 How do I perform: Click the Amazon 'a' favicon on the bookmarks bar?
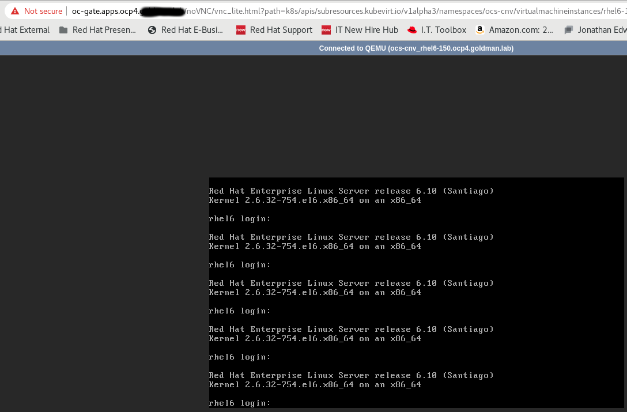pos(480,29)
